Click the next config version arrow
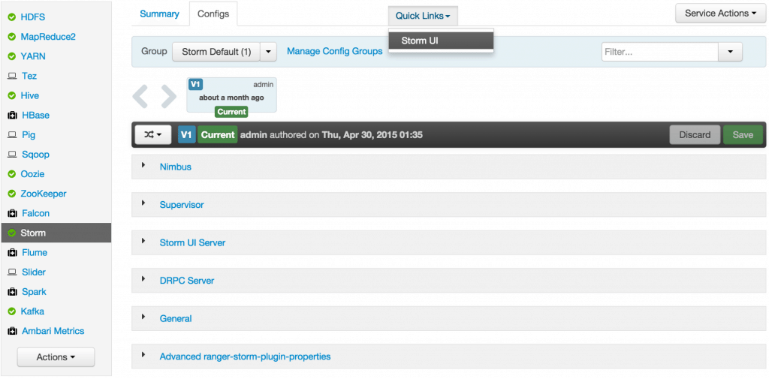The height and width of the screenshot is (379, 769). [169, 96]
